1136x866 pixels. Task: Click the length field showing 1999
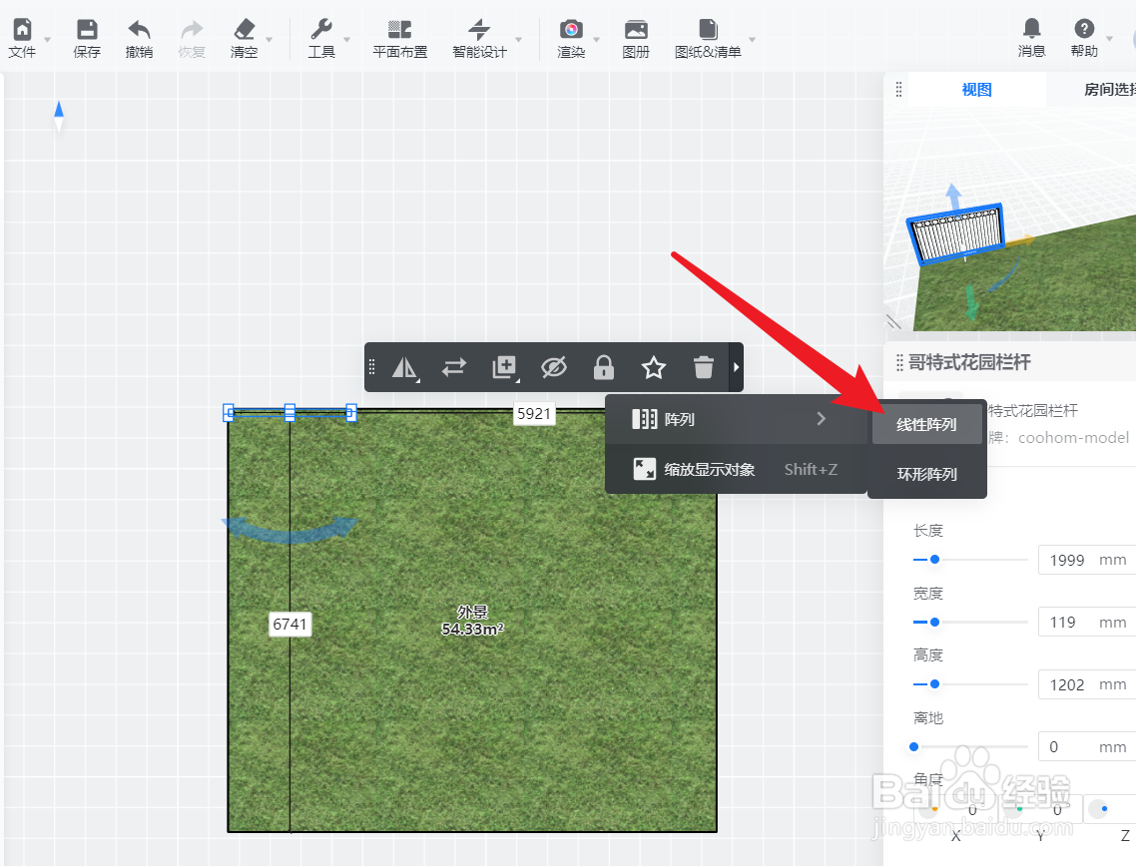pos(1087,560)
